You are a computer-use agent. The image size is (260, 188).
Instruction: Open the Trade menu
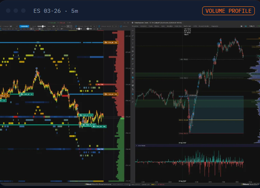[x=150, y=26]
